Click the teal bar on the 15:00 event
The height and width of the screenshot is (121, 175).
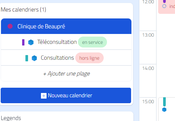click(x=164, y=102)
